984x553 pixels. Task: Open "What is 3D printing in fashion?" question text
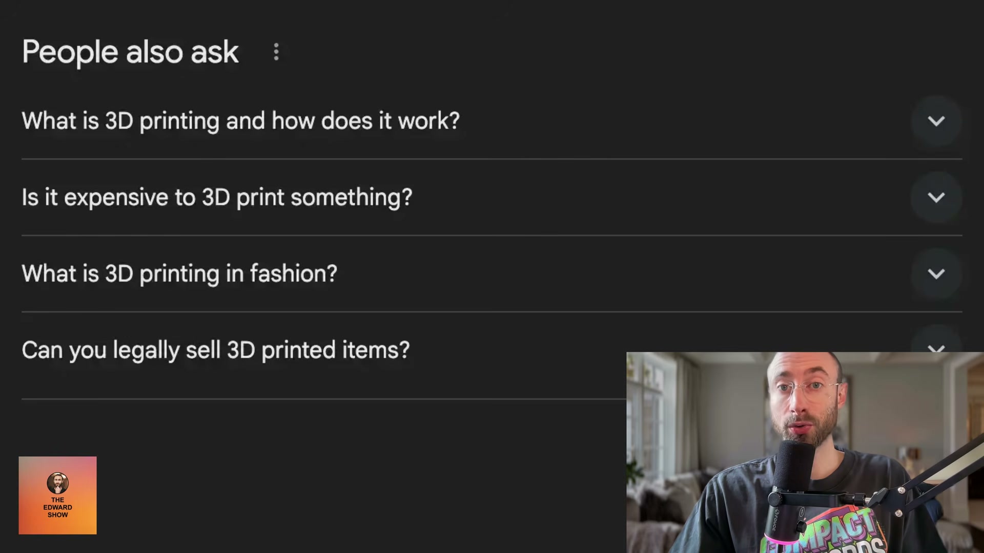(179, 274)
